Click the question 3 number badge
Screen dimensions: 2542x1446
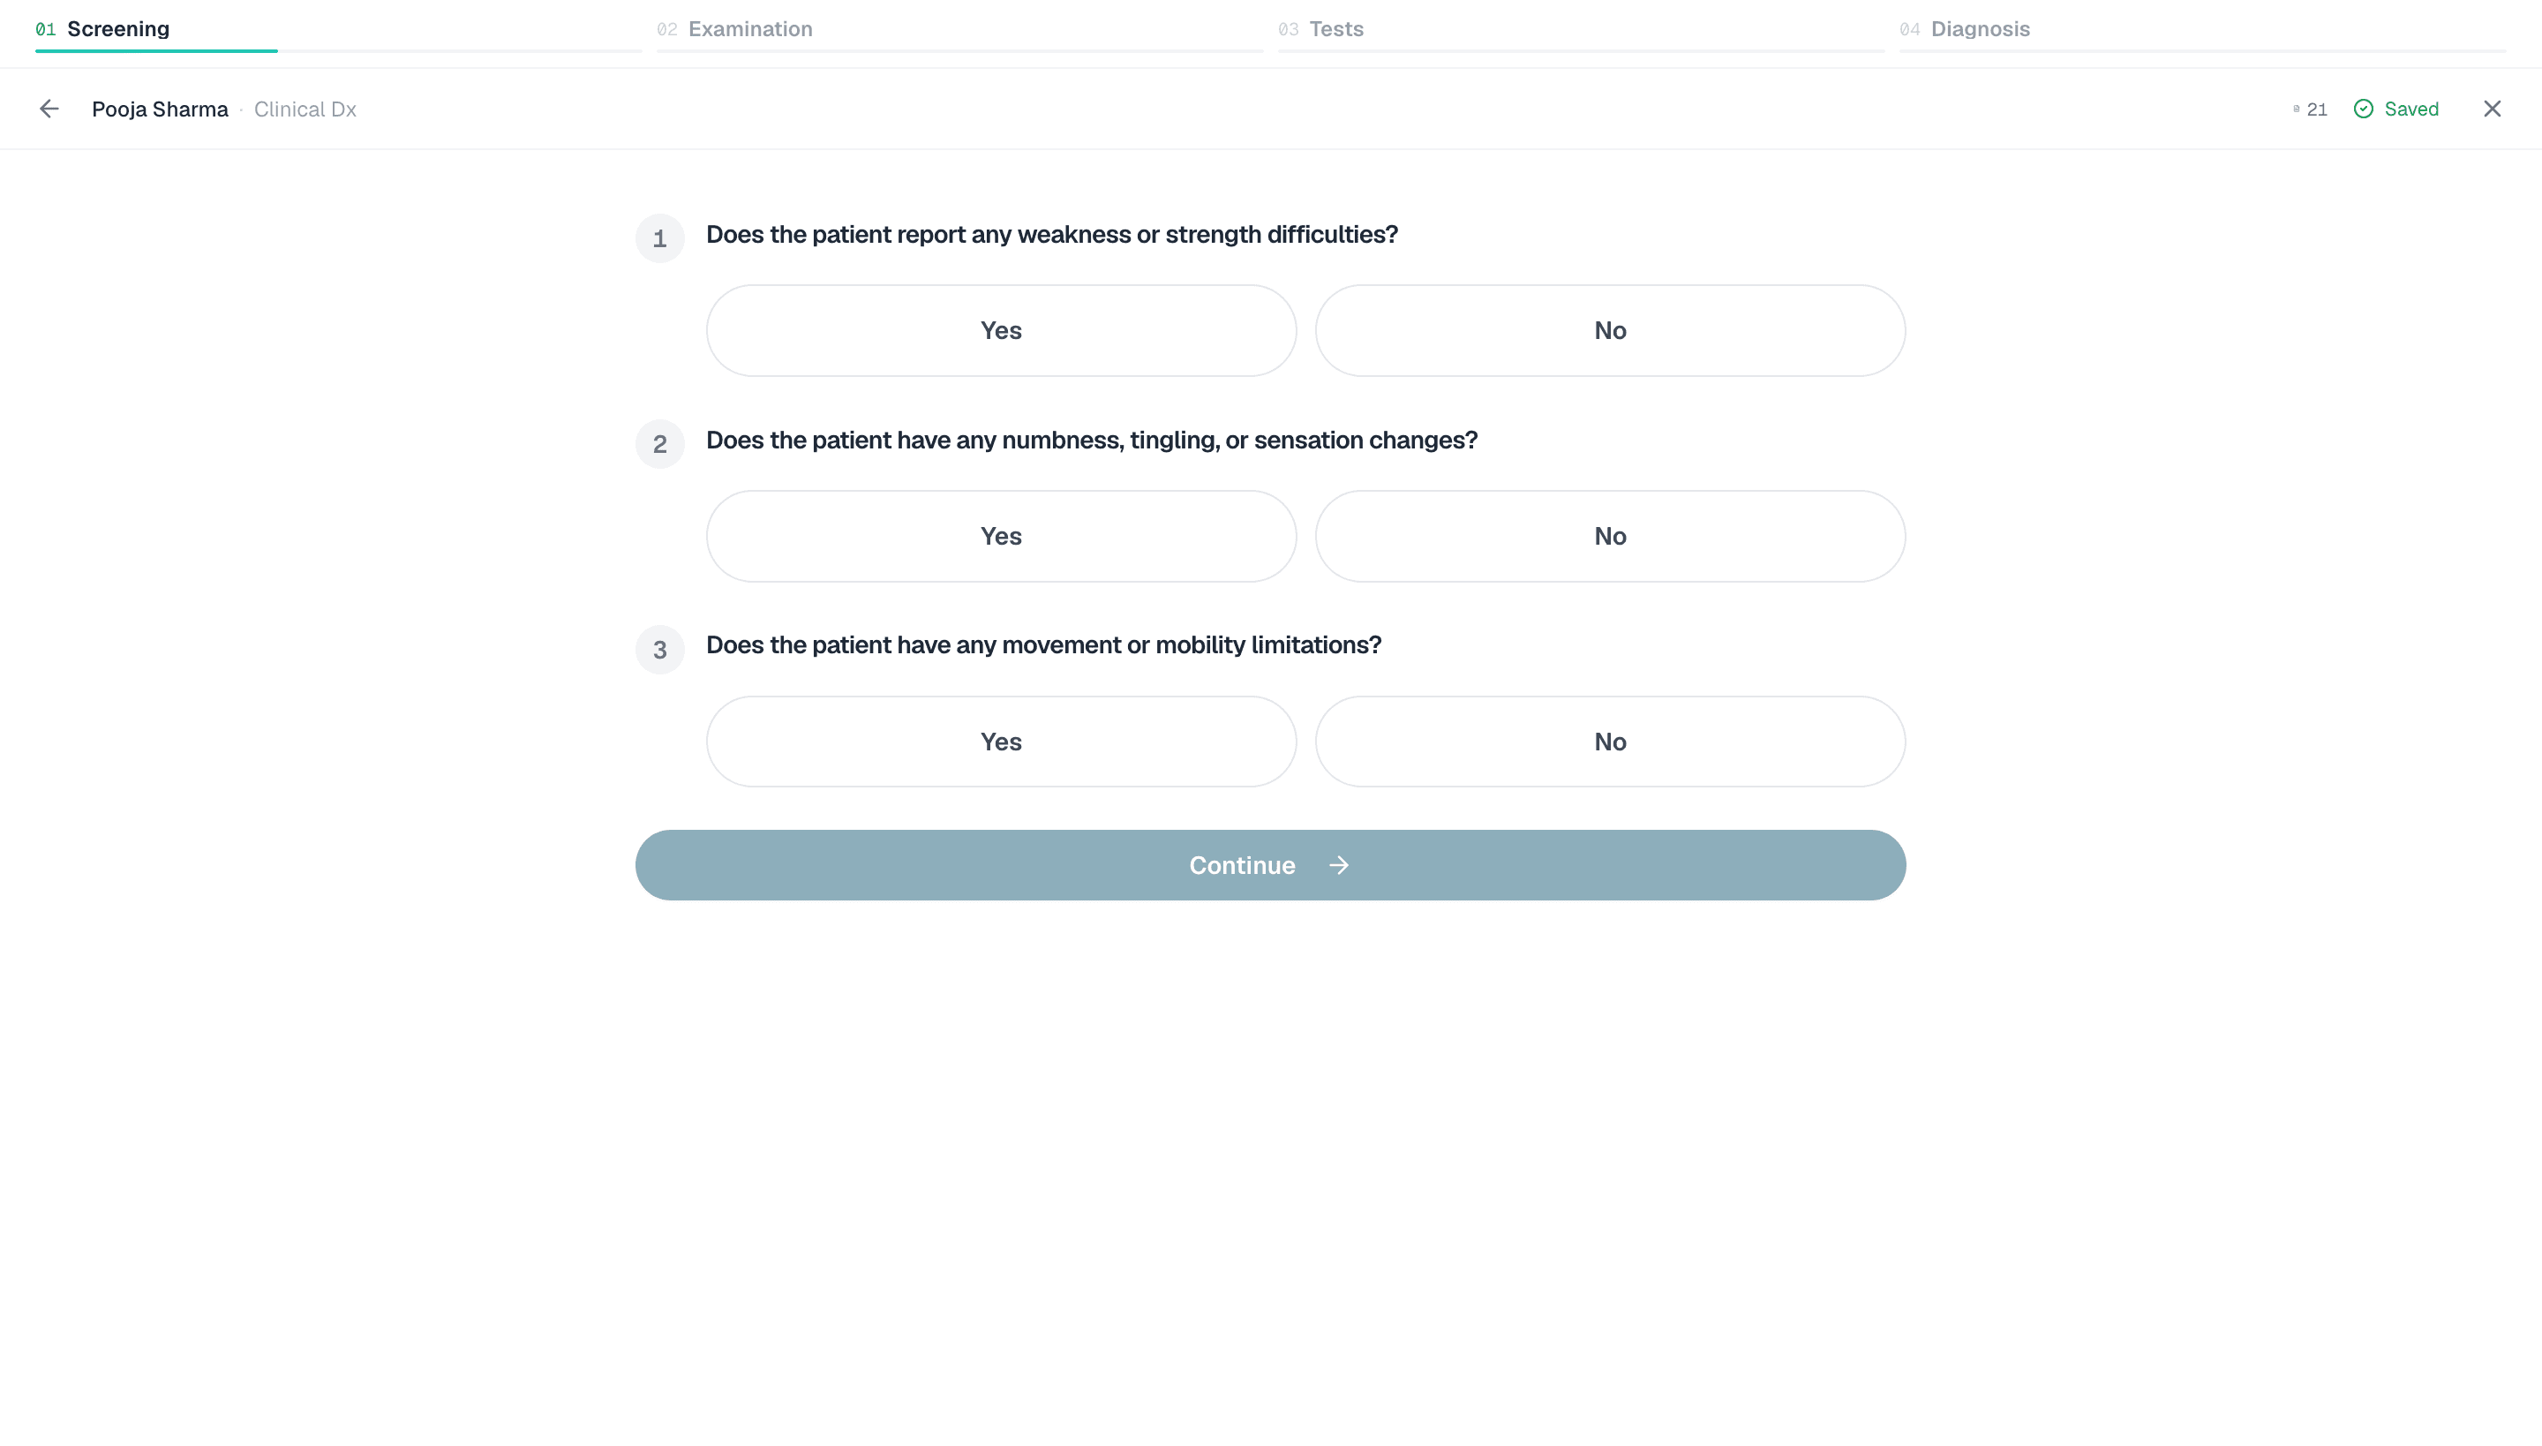pos(660,650)
